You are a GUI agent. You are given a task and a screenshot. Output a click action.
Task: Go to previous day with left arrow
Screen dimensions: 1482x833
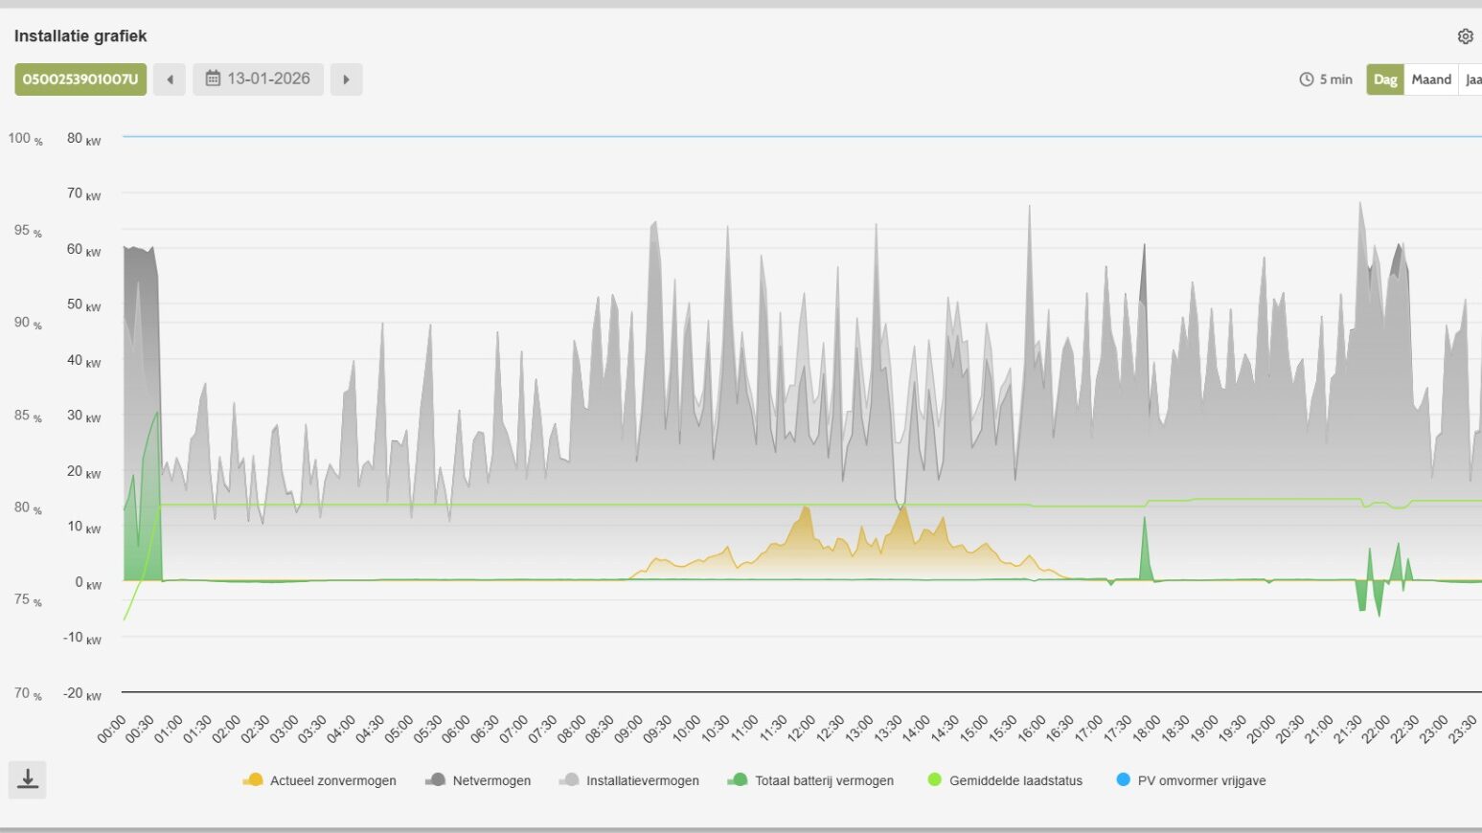(170, 79)
